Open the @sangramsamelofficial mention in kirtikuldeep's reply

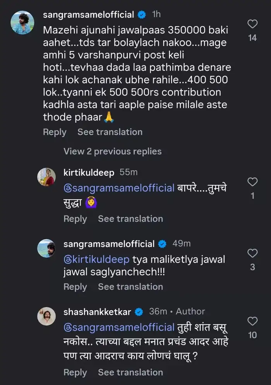coord(117,188)
